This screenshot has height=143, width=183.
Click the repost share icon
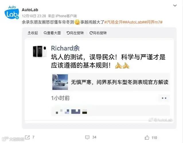pos(27,137)
